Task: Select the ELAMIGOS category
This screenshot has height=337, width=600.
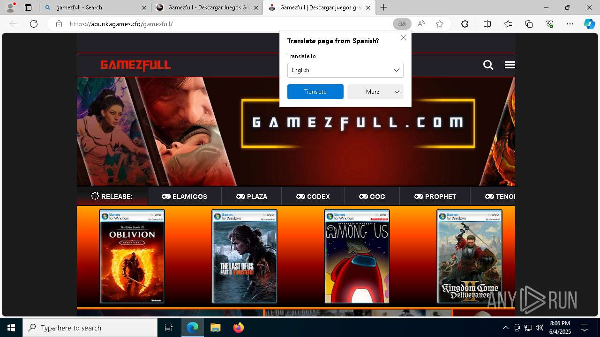Action: coord(184,197)
